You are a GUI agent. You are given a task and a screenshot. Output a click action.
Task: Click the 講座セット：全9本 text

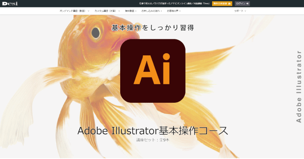[x=153, y=140]
